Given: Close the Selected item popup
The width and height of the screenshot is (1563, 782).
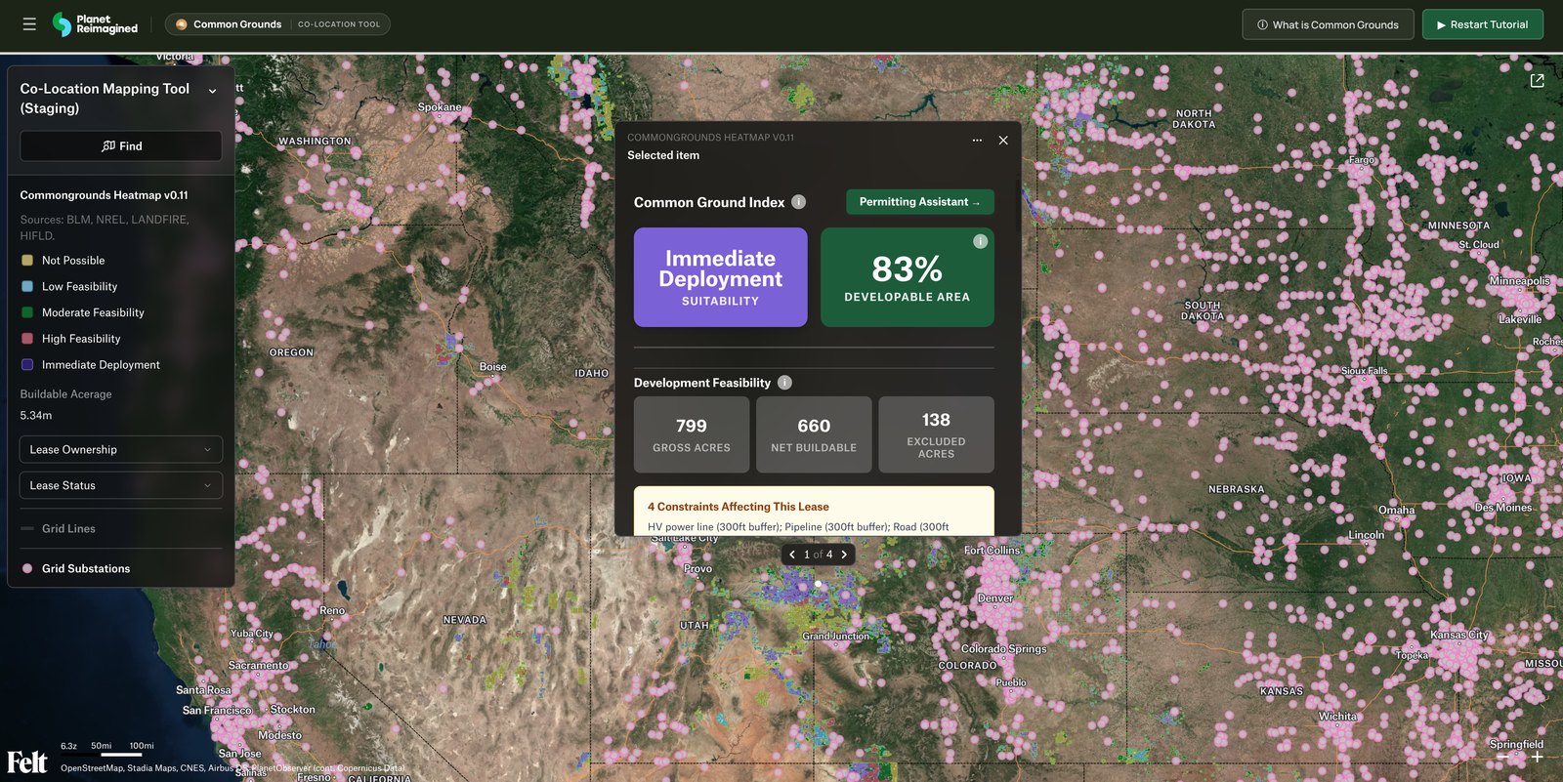Looking at the screenshot, I should (x=1003, y=141).
